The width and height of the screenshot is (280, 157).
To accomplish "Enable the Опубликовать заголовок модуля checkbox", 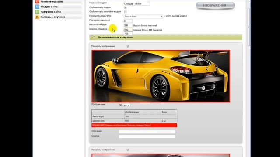I will 126,12.
